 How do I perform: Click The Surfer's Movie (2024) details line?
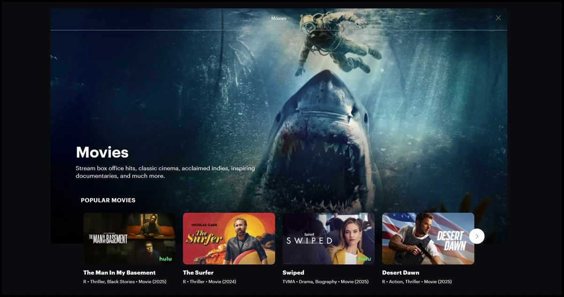(x=209, y=282)
